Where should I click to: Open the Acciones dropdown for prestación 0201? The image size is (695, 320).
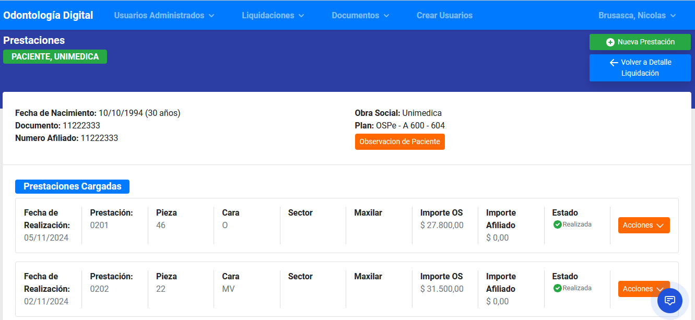click(x=644, y=225)
